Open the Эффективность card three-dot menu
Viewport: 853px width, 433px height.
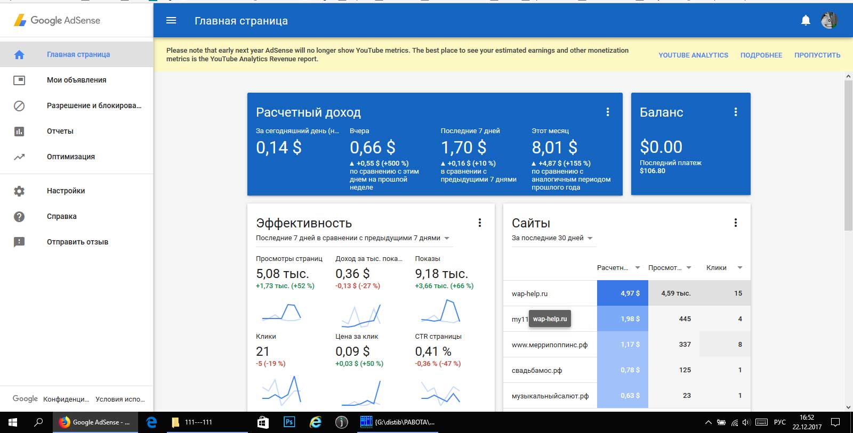[479, 223]
